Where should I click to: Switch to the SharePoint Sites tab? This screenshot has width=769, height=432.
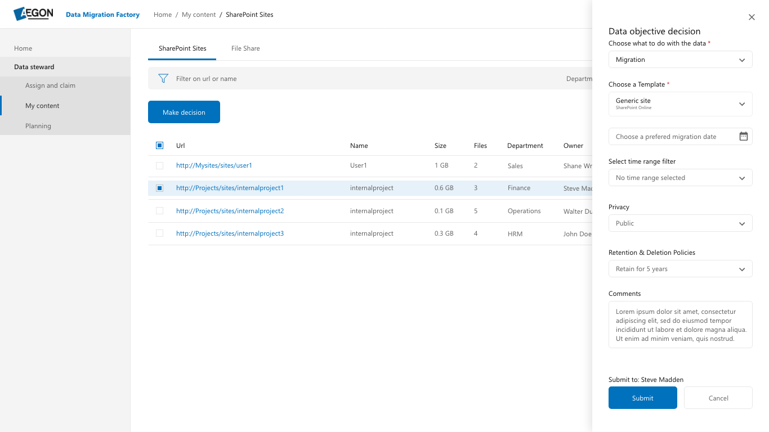pyautogui.click(x=182, y=48)
